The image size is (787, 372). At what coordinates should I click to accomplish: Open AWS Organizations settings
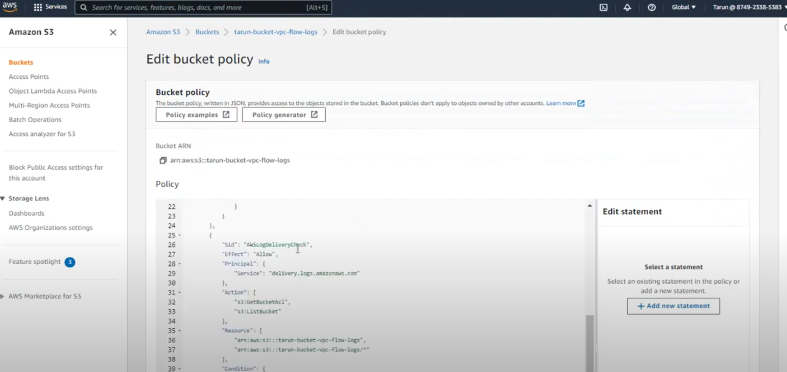(50, 228)
